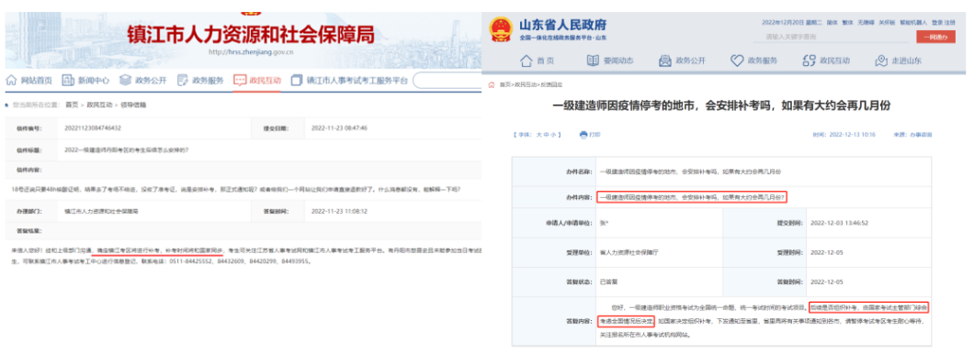The width and height of the screenshot is (974, 354).
Task: Select letter number 20221123084746432
Action: pyautogui.click(x=93, y=128)
